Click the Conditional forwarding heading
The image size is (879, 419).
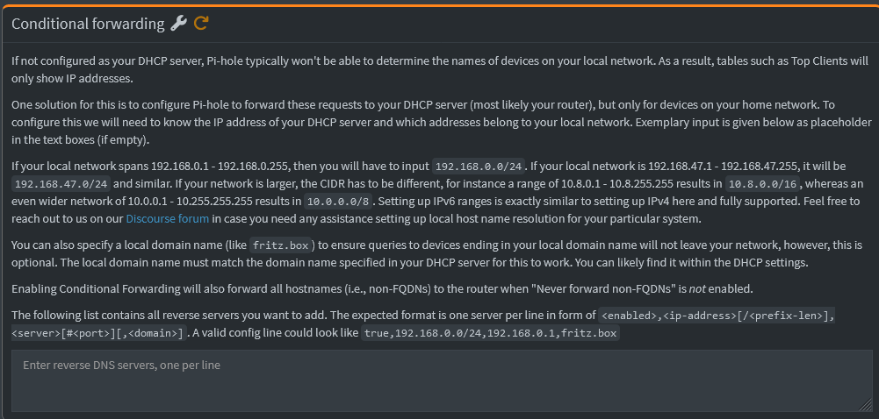(88, 24)
